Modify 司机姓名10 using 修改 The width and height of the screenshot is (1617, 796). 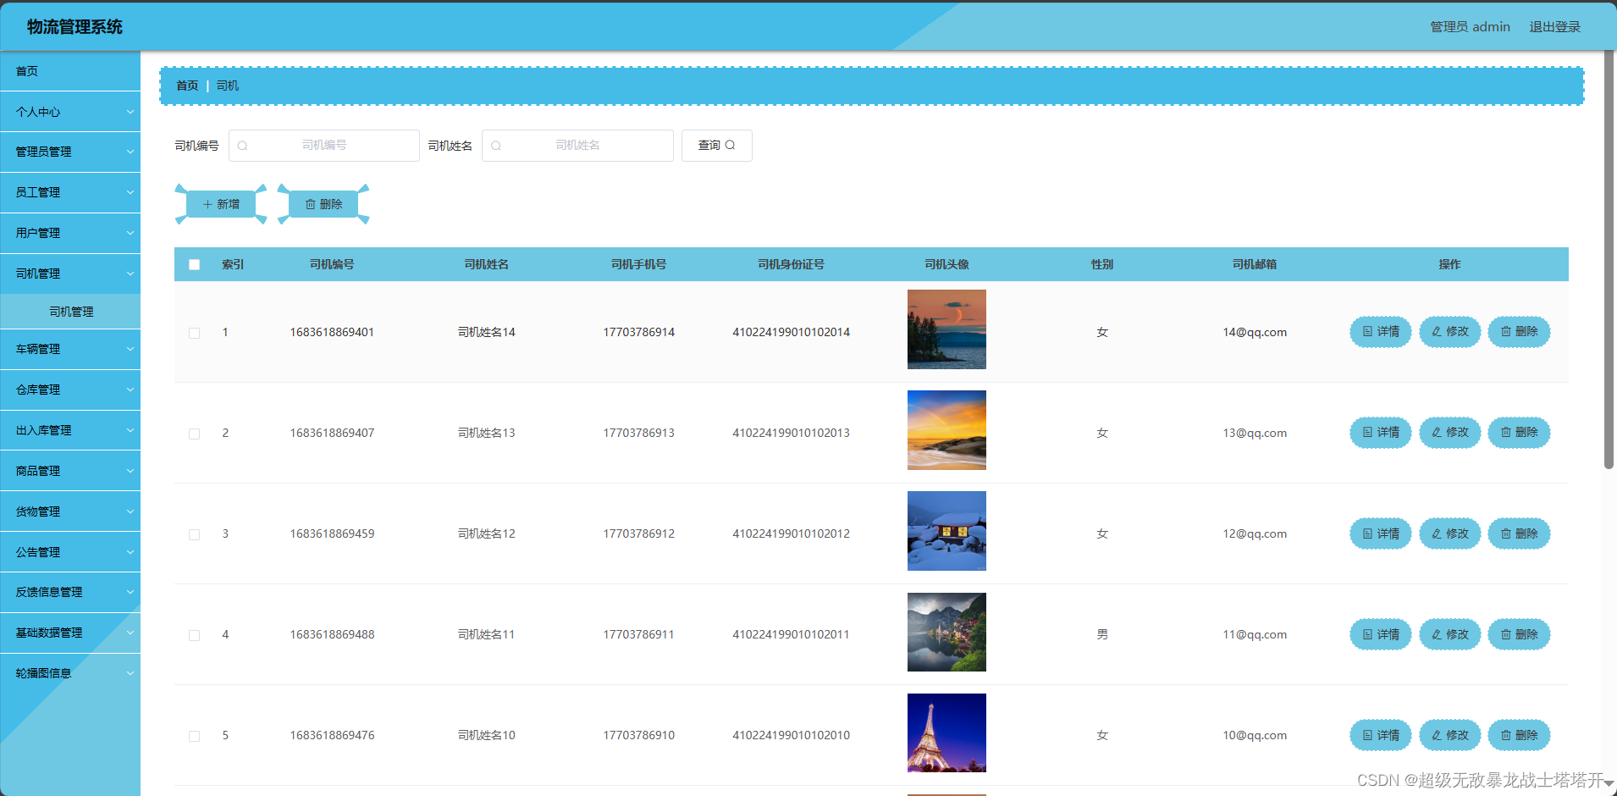(1449, 735)
